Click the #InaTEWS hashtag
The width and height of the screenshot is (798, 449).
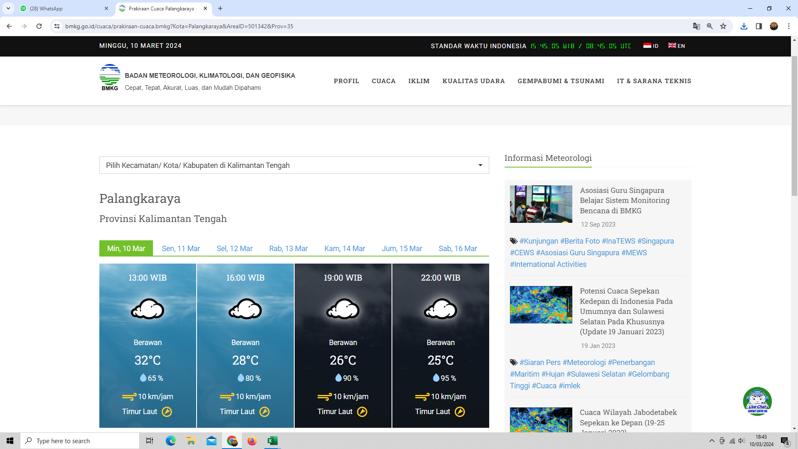click(x=618, y=241)
